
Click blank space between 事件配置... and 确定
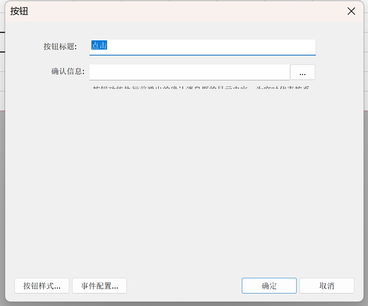[x=184, y=286]
